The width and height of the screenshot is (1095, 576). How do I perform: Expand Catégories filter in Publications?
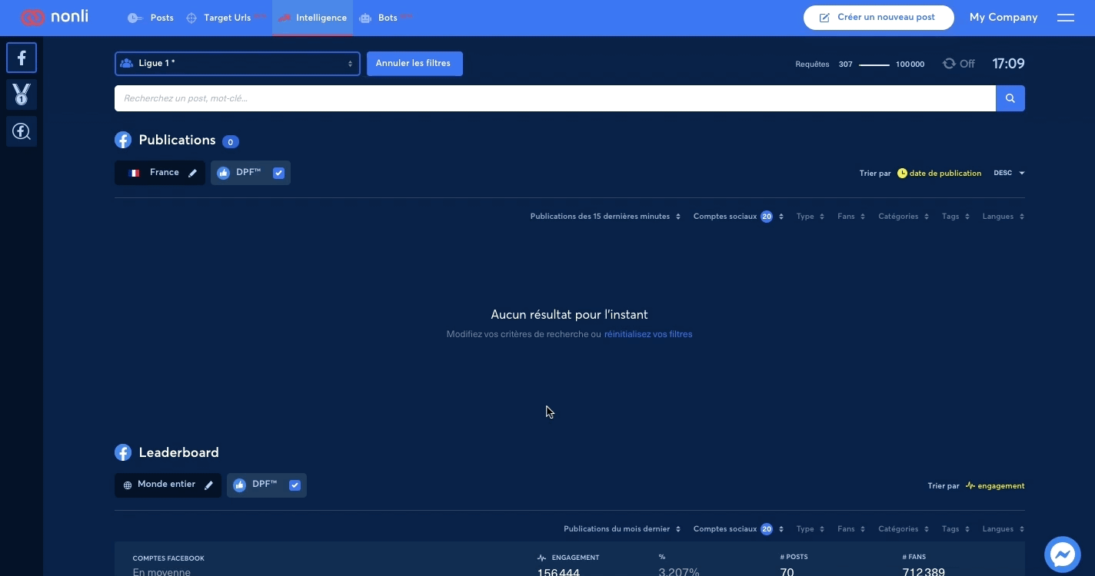(x=903, y=217)
